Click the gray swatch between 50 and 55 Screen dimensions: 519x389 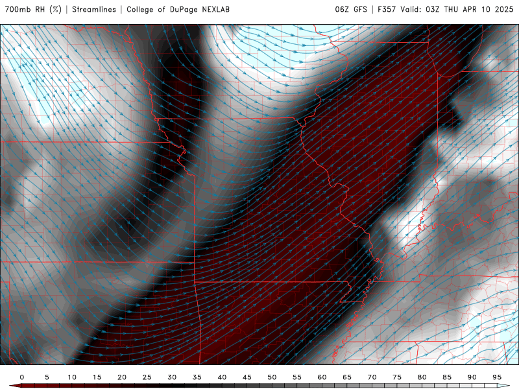tap(284, 386)
